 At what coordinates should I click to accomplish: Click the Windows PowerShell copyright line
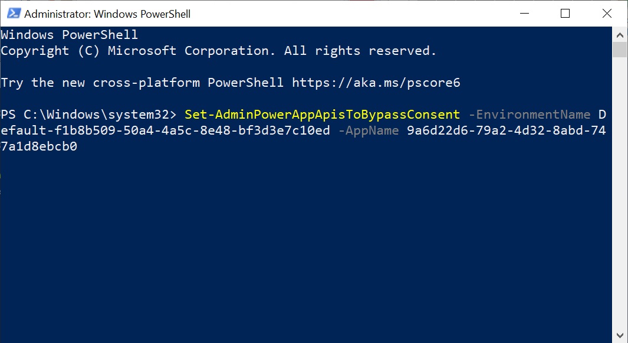click(x=218, y=50)
